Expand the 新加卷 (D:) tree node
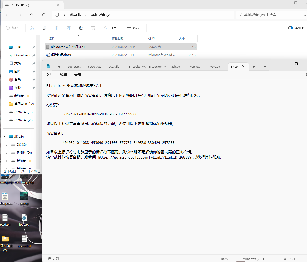 tap(7, 152)
